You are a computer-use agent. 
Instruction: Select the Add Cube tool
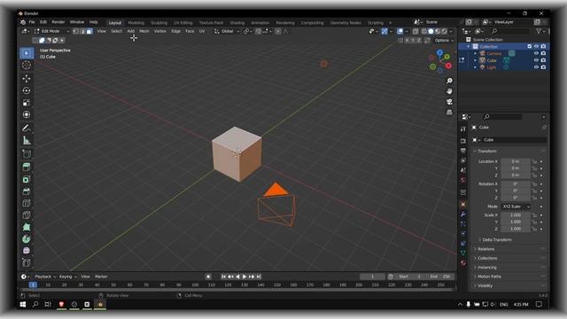coord(27,153)
